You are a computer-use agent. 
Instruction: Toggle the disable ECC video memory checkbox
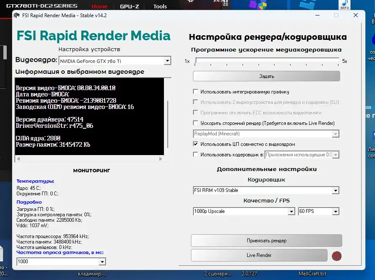click(x=195, y=113)
